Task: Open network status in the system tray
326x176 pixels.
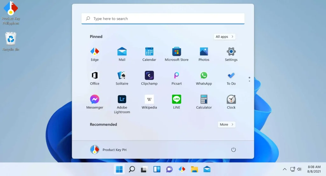Action: pyautogui.click(x=293, y=169)
